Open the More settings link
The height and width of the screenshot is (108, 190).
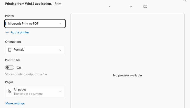pos(15,103)
